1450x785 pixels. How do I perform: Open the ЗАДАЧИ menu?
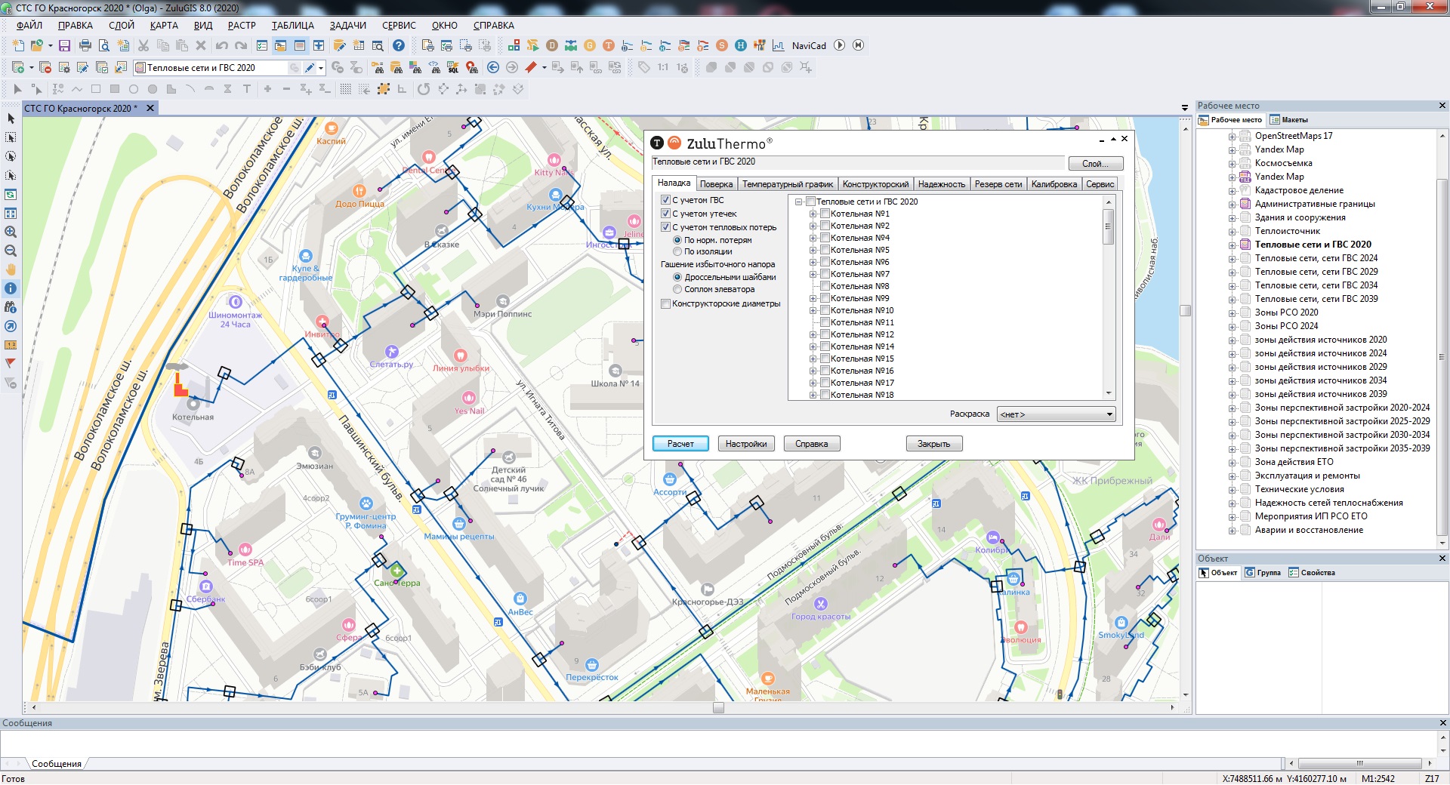coord(347,25)
